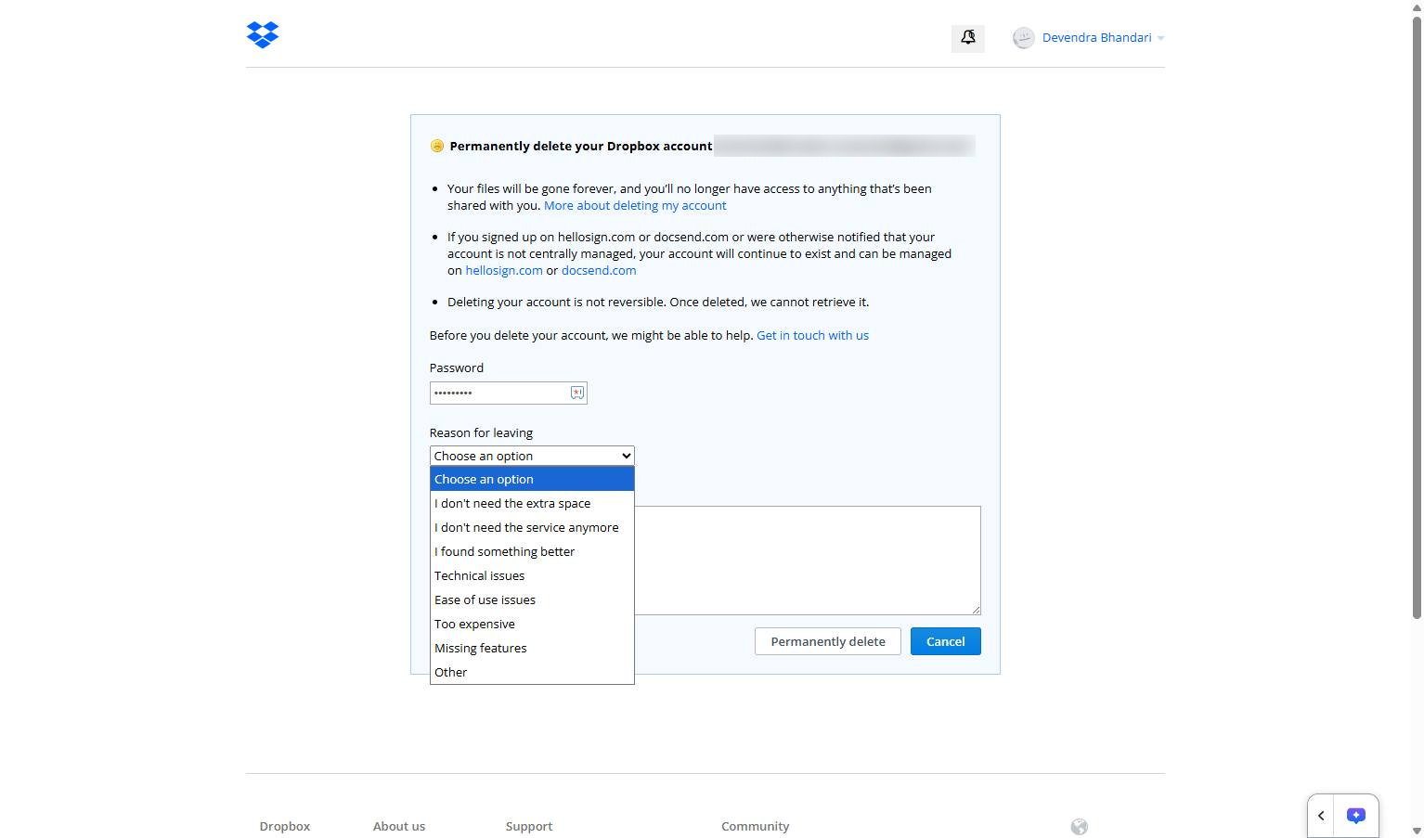Open the notifications bell
This screenshot has height=838, width=1424.
tap(968, 37)
